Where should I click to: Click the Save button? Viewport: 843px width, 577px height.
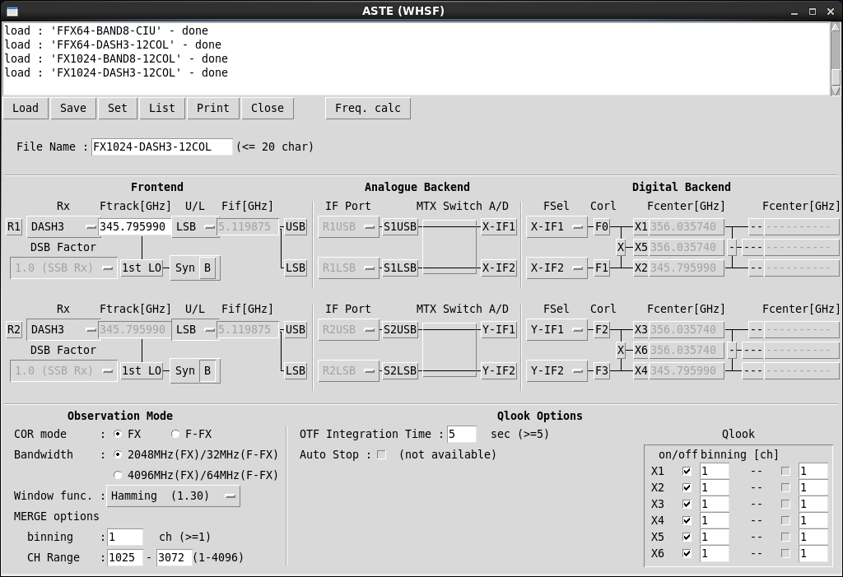[73, 108]
